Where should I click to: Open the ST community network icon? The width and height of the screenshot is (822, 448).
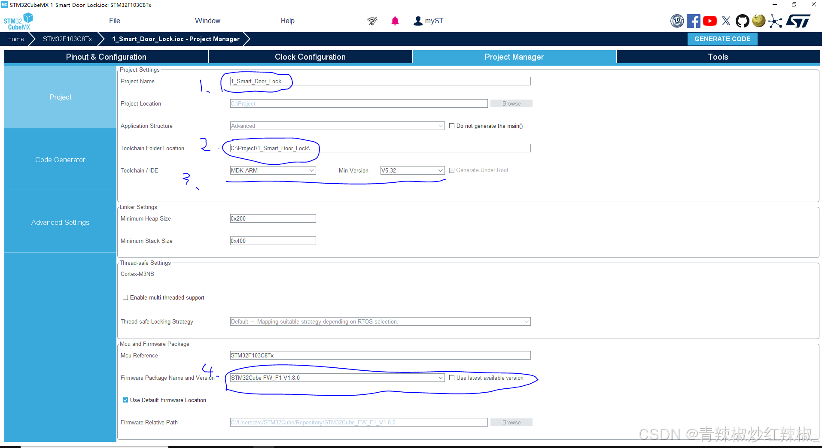point(775,21)
